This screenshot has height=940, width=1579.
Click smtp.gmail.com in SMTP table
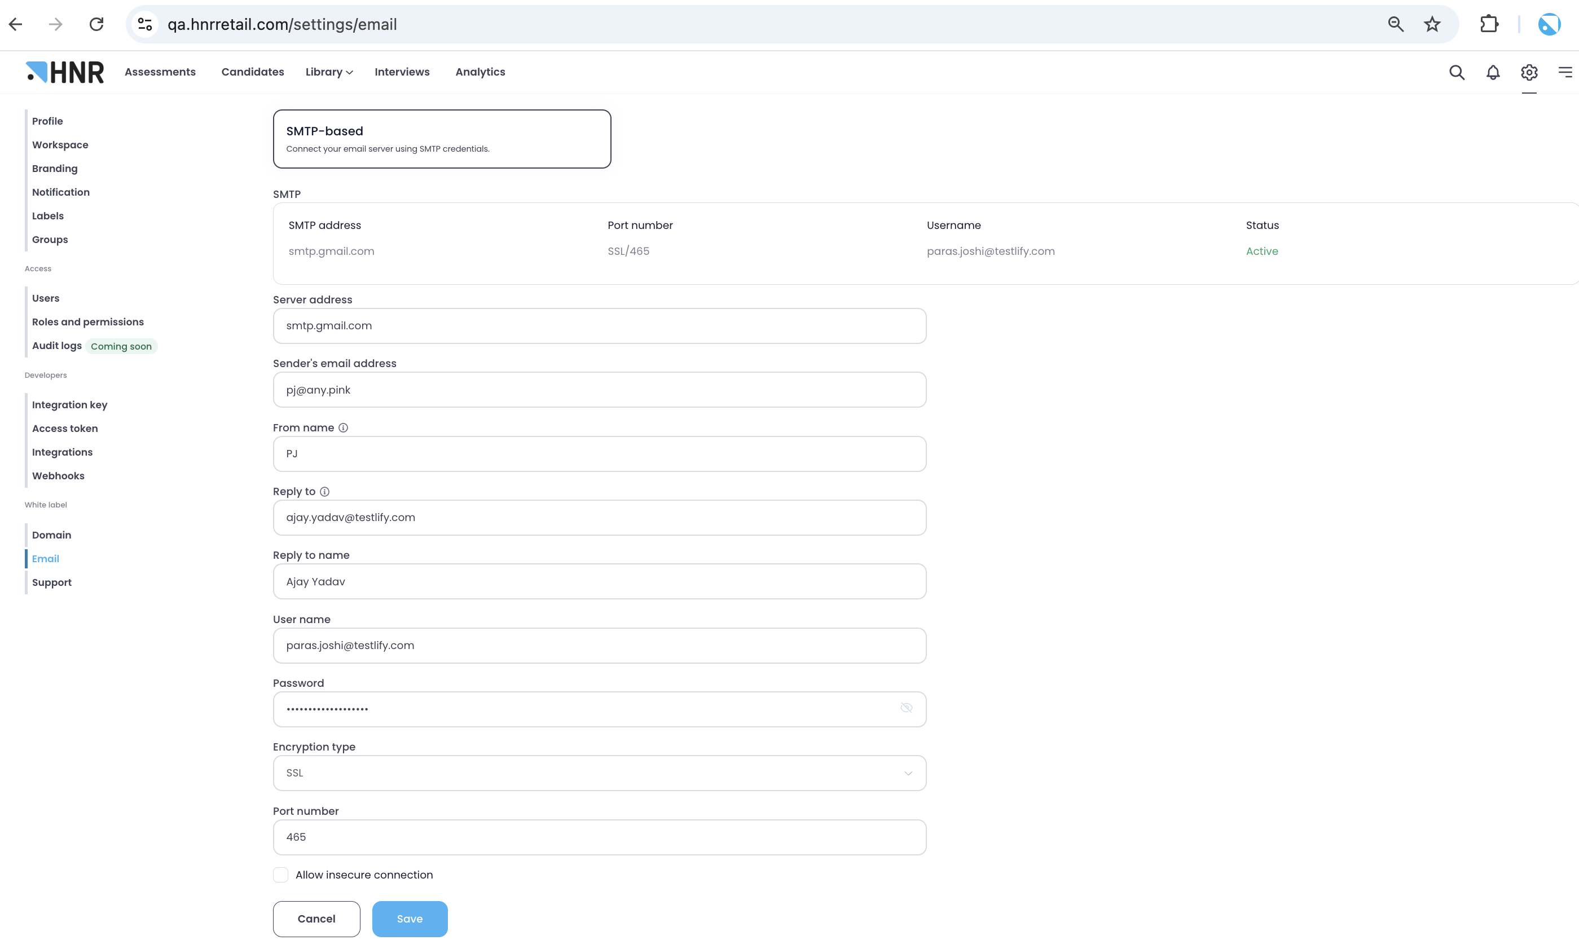click(x=331, y=251)
